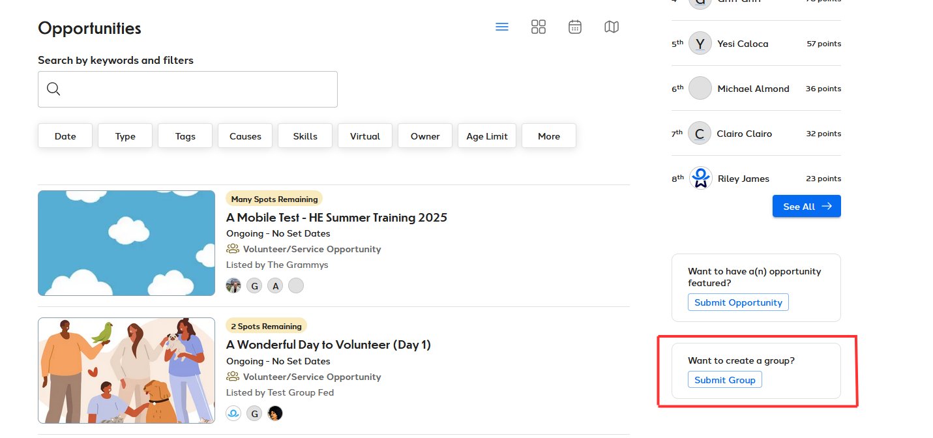Select Yesi Caloca leaderboard name
The height and width of the screenshot is (438, 933).
743,44
